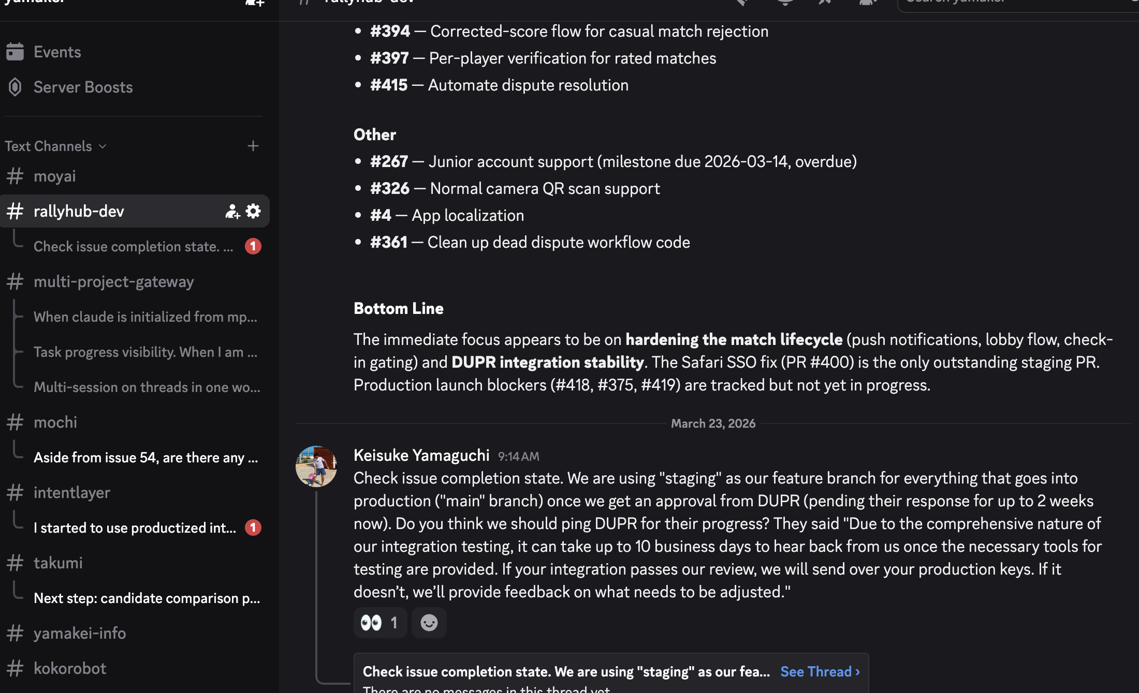Open the multi-project-gateway channel

coord(113,282)
